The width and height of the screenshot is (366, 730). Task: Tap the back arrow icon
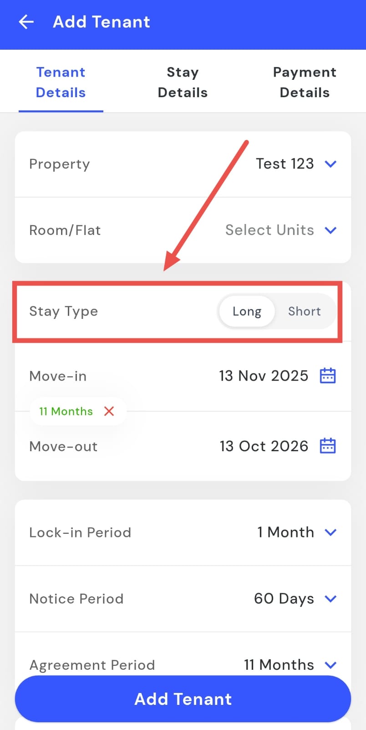26,22
